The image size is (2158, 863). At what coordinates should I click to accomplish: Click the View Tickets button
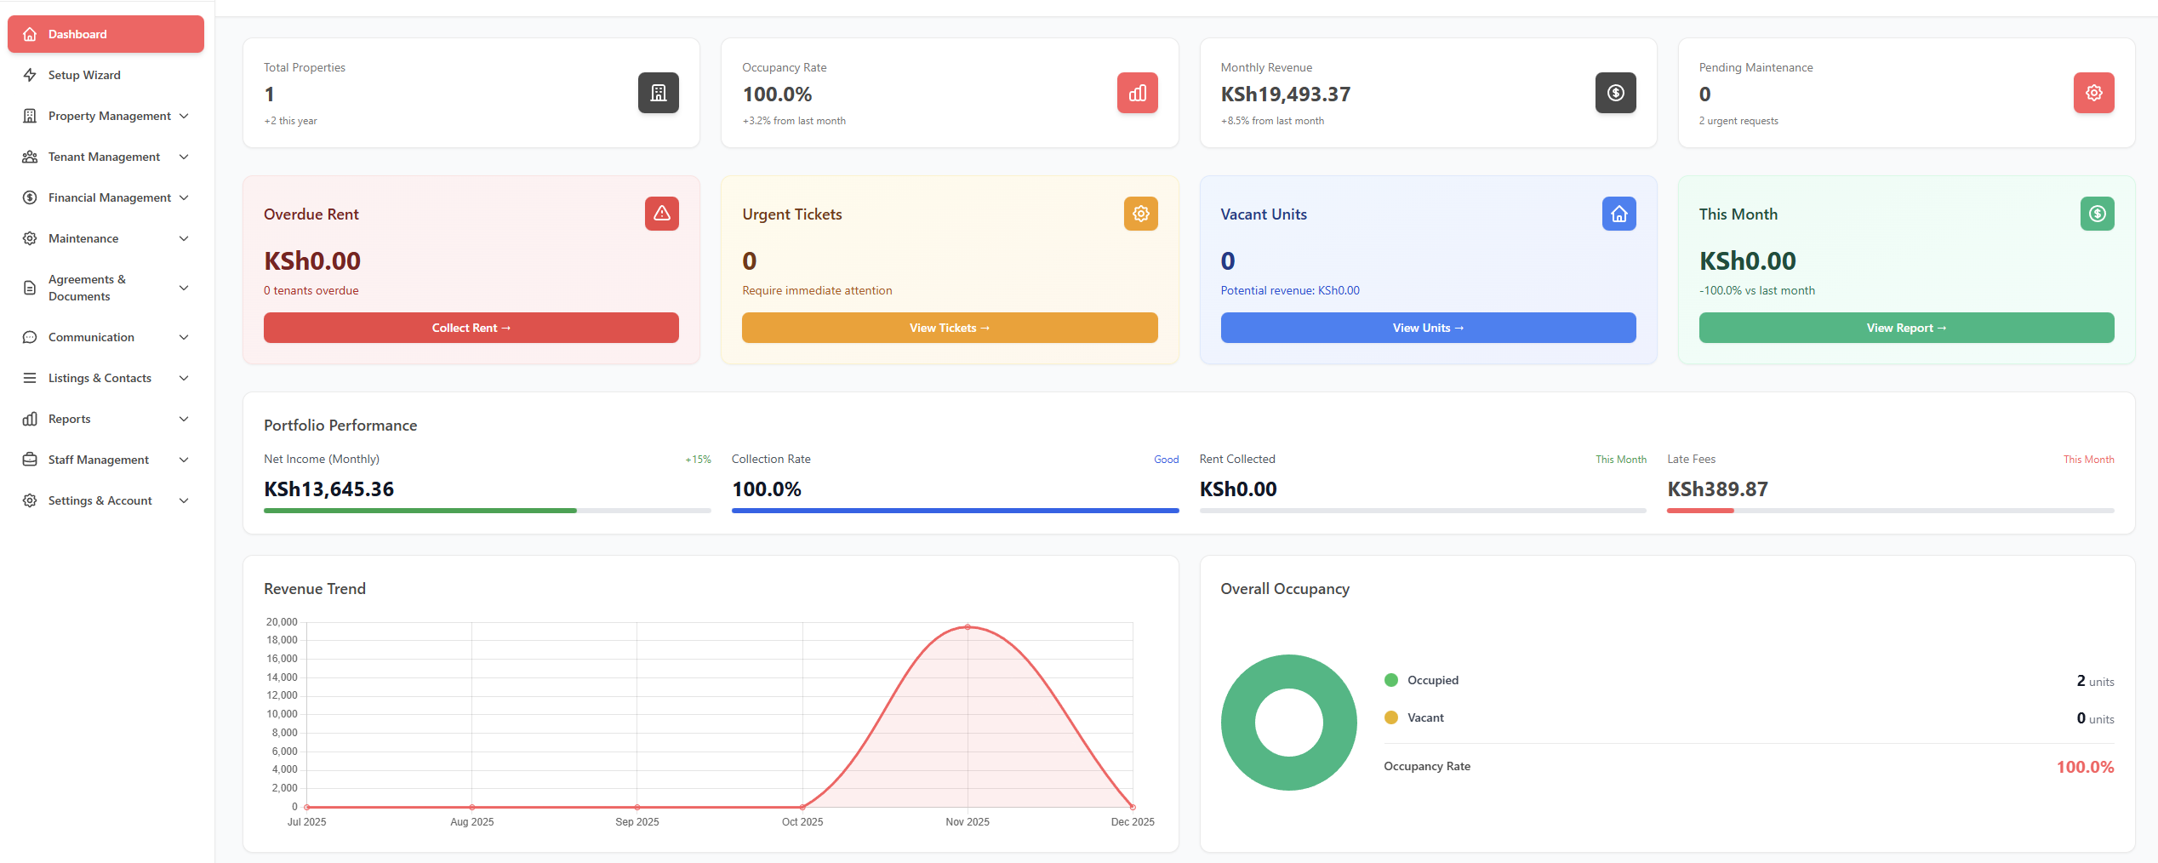[x=949, y=328]
